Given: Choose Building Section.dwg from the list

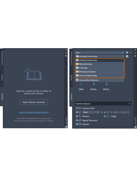Looking at the screenshot, I should tap(100, 60).
